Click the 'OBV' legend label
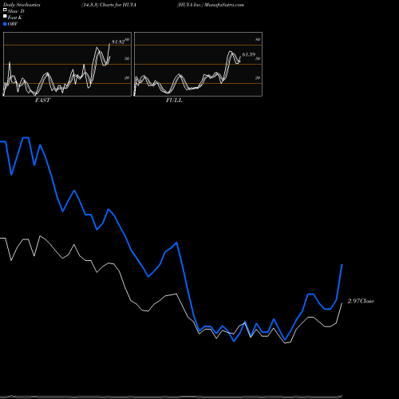Viewport: 399px width, 399px height. click(13, 24)
